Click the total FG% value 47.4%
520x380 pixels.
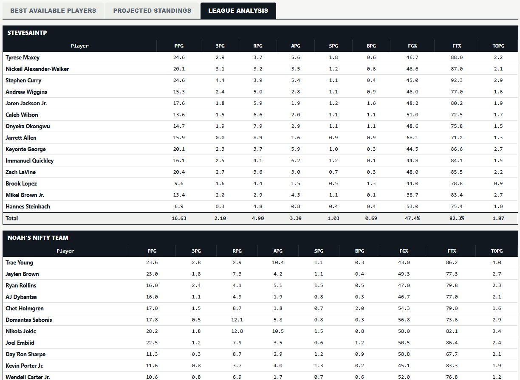coord(412,218)
